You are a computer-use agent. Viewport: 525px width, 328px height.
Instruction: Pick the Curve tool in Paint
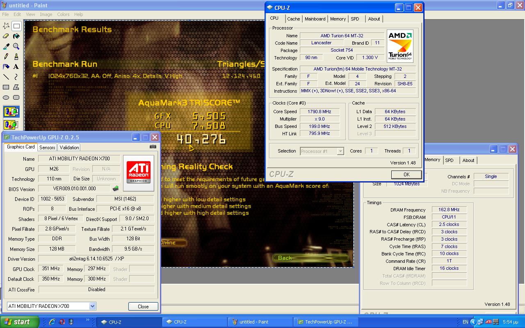coord(16,77)
